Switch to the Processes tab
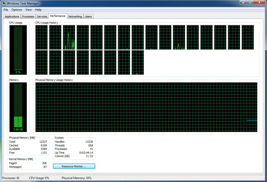267x182 pixels. click(28, 16)
